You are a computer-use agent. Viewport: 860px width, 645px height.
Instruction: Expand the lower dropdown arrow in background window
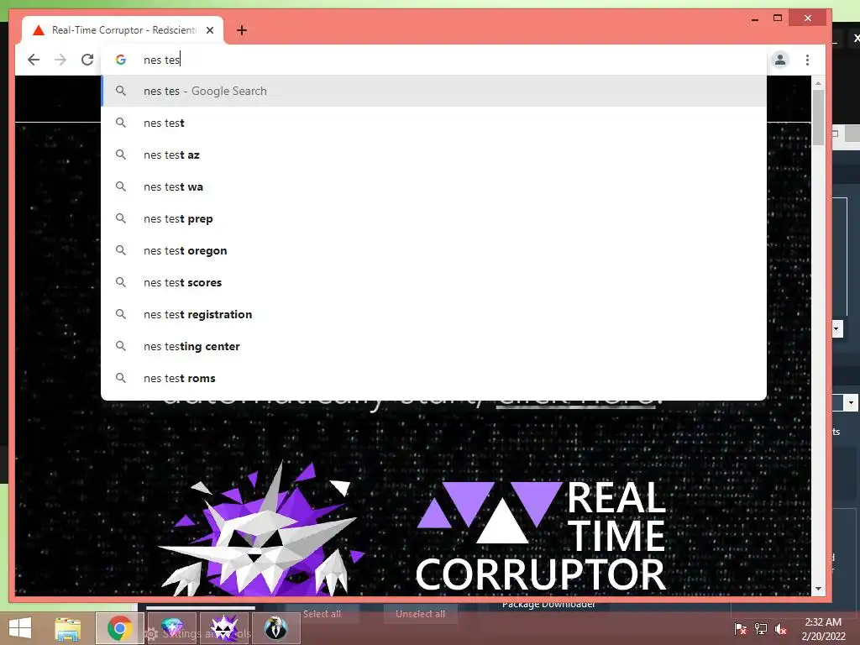tap(851, 402)
